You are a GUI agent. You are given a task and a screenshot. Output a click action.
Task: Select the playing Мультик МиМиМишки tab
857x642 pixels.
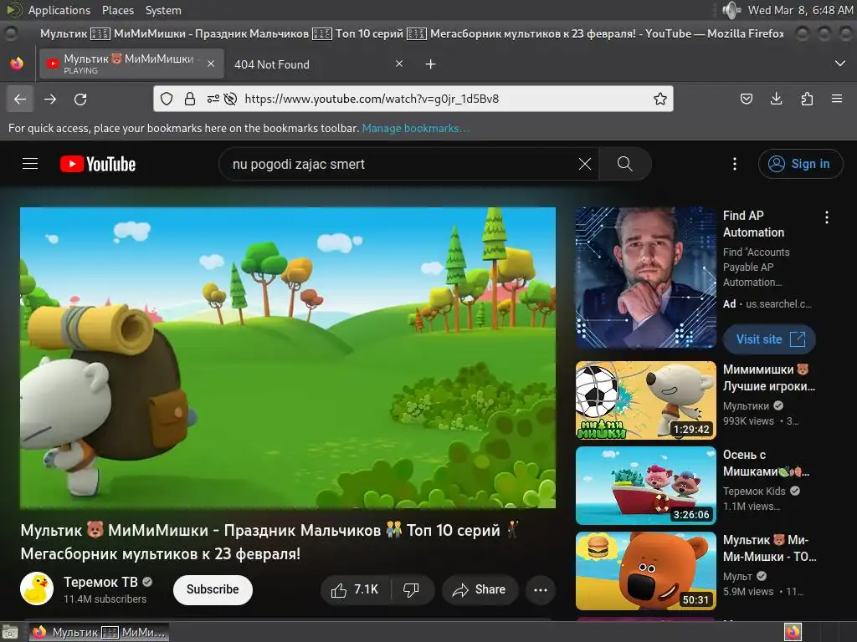pyautogui.click(x=131, y=64)
